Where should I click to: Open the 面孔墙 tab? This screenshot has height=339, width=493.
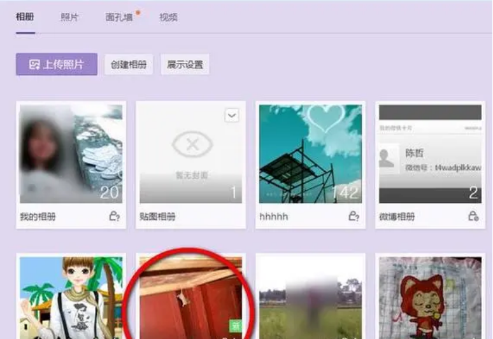tap(119, 18)
